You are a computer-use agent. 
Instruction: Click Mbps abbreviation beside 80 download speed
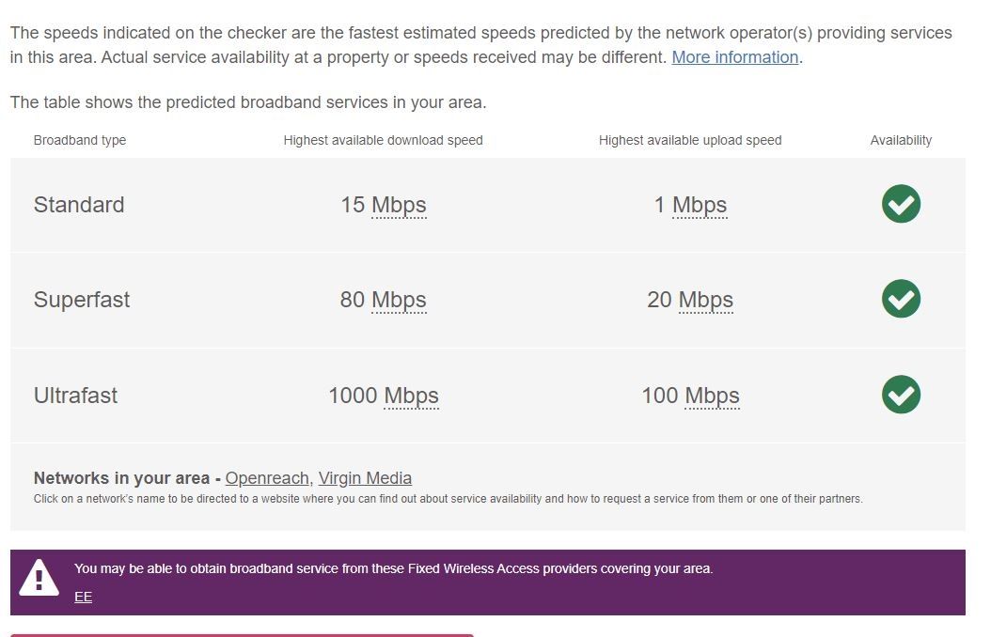(x=399, y=300)
